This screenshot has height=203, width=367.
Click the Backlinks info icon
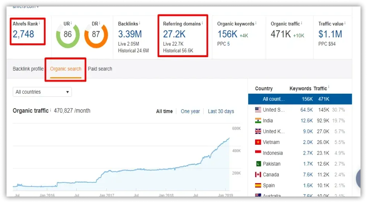pos(139,23)
